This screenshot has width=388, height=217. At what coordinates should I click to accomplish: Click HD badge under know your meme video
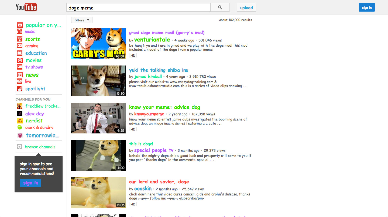133,129
